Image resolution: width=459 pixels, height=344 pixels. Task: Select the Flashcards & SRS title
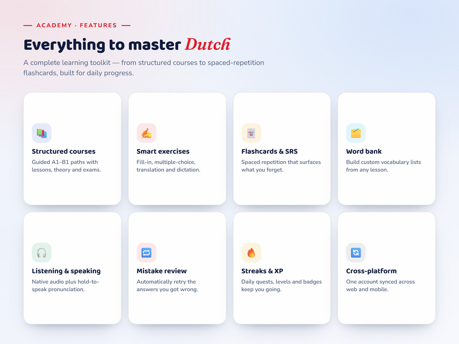click(x=269, y=151)
